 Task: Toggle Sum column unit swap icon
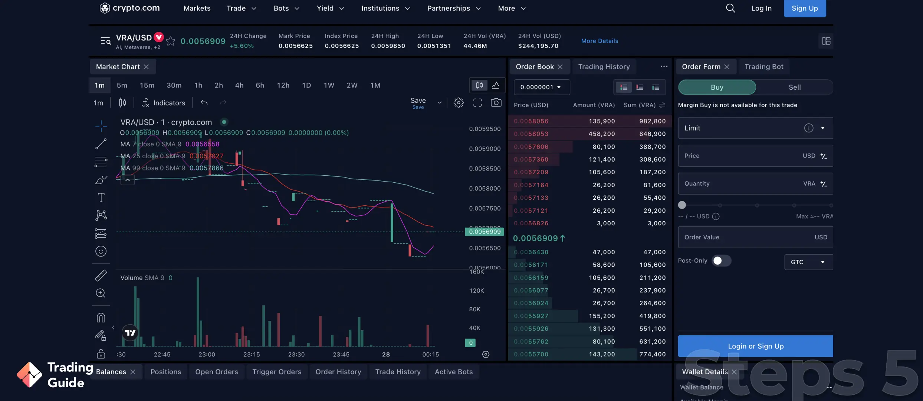(662, 105)
